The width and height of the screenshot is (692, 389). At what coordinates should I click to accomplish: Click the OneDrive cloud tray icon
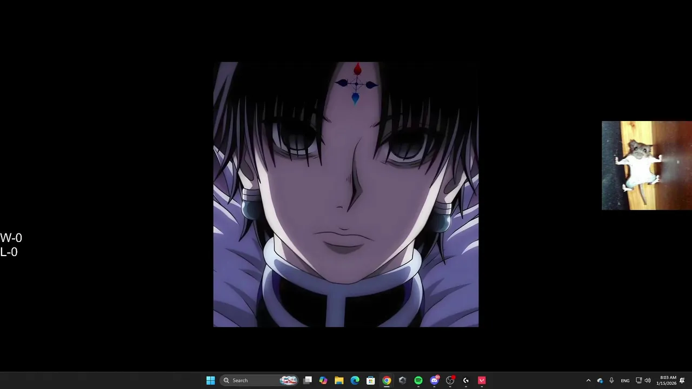click(x=600, y=380)
